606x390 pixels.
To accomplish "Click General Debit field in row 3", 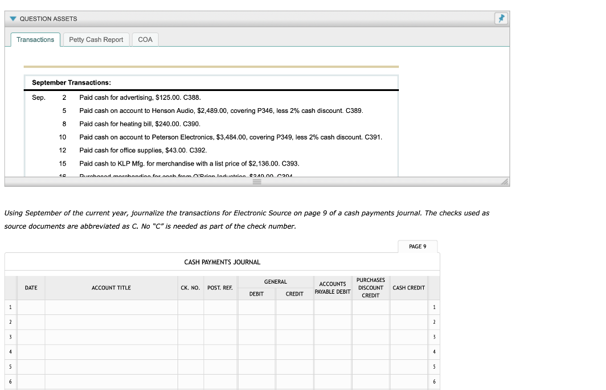I will point(257,337).
